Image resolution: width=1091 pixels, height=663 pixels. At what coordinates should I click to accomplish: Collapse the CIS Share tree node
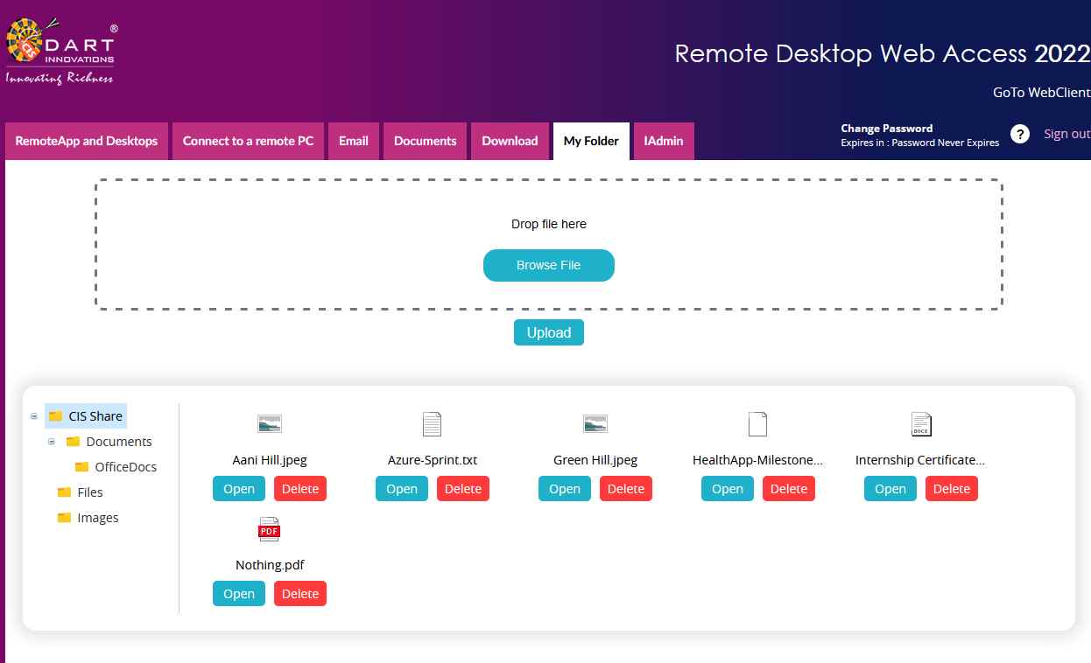click(33, 416)
